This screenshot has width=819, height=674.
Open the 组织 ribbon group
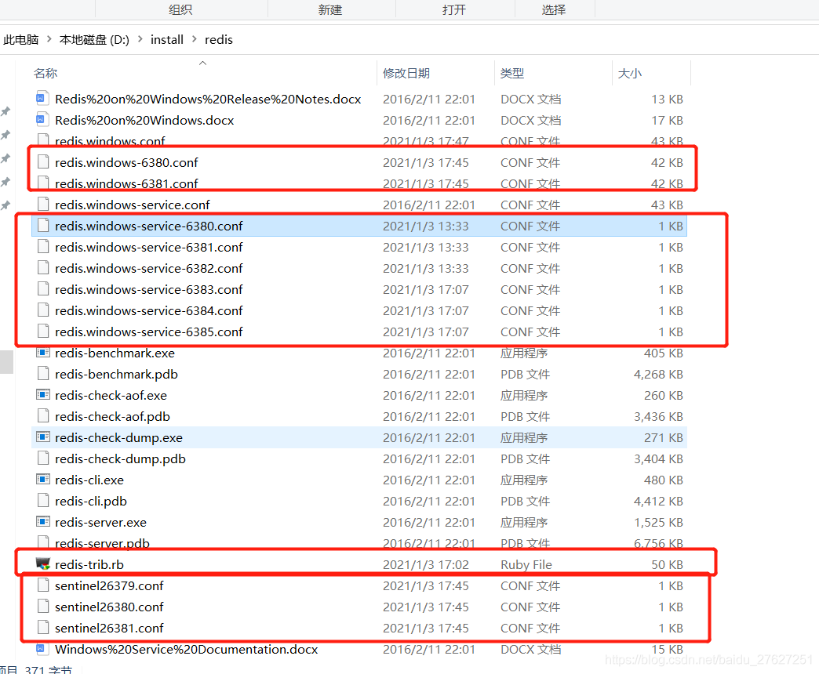[180, 9]
